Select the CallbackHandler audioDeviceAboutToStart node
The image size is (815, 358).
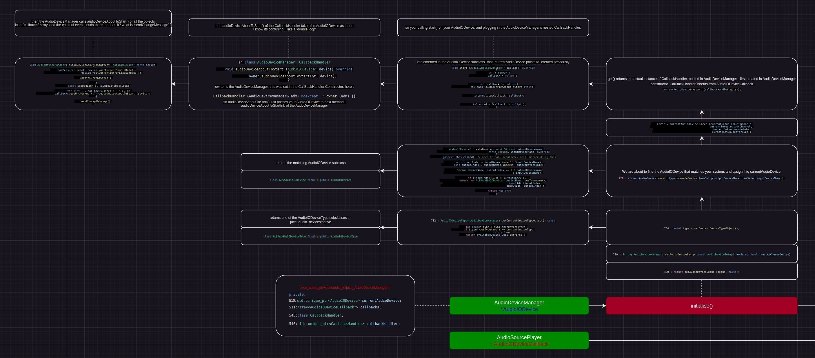(x=284, y=84)
